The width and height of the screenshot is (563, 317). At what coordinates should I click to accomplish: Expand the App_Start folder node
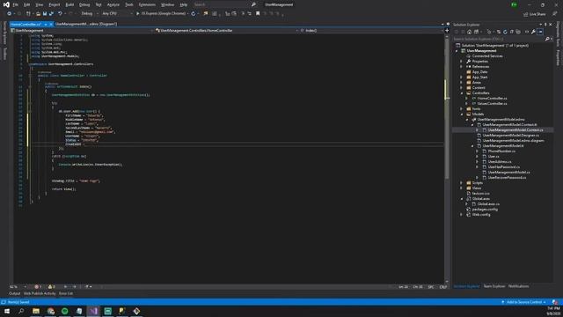462,77
